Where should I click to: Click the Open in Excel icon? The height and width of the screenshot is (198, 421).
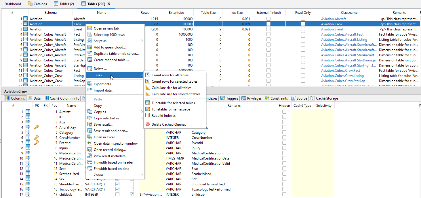(89, 137)
